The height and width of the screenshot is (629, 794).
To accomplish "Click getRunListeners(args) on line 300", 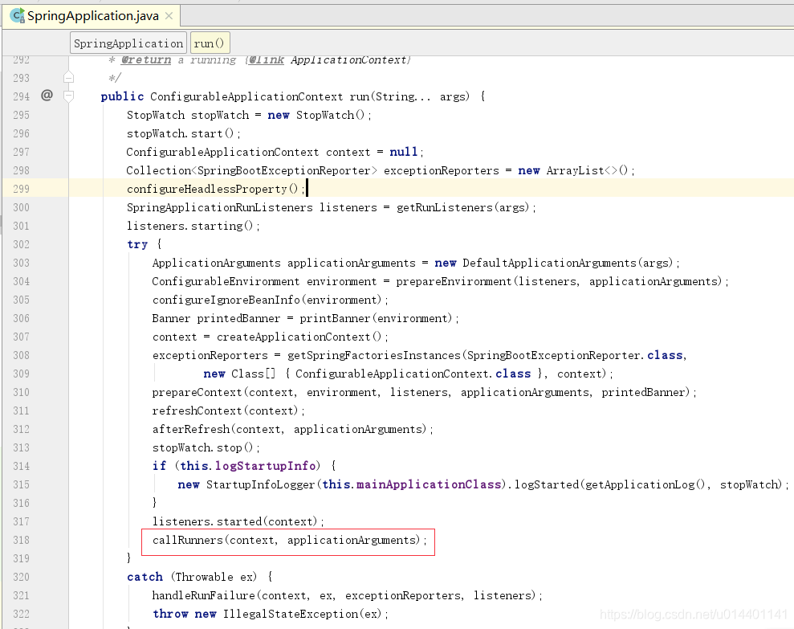I will point(462,207).
